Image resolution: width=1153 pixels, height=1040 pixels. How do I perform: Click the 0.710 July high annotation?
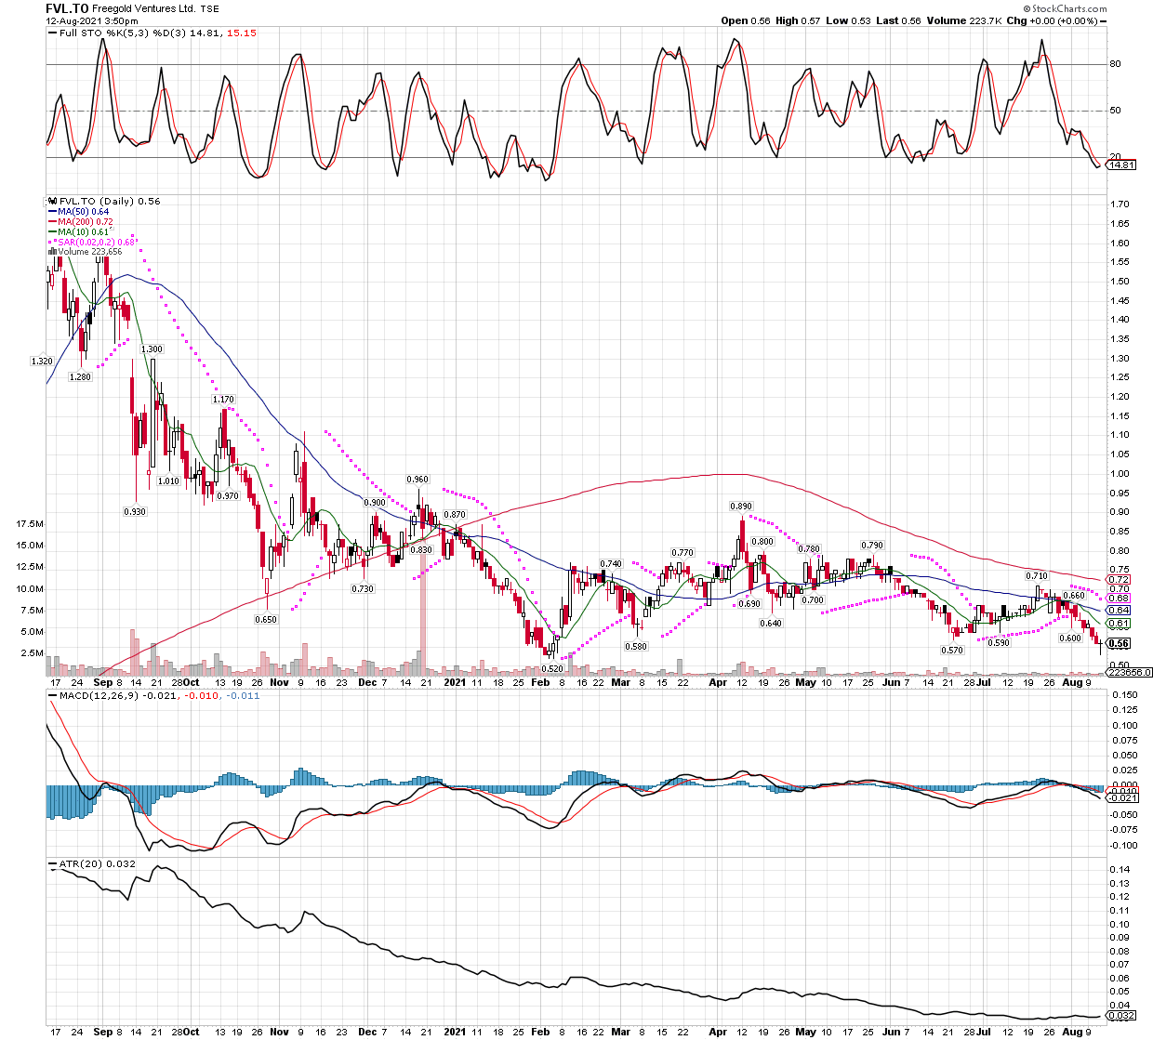click(1037, 576)
